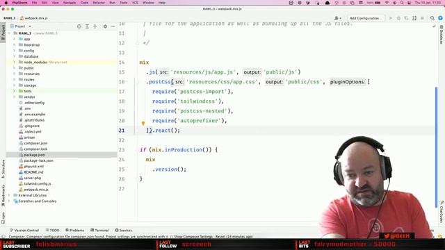445x250 pixels.
Task: Open Project panel settings gear
Action: tap(105, 26)
